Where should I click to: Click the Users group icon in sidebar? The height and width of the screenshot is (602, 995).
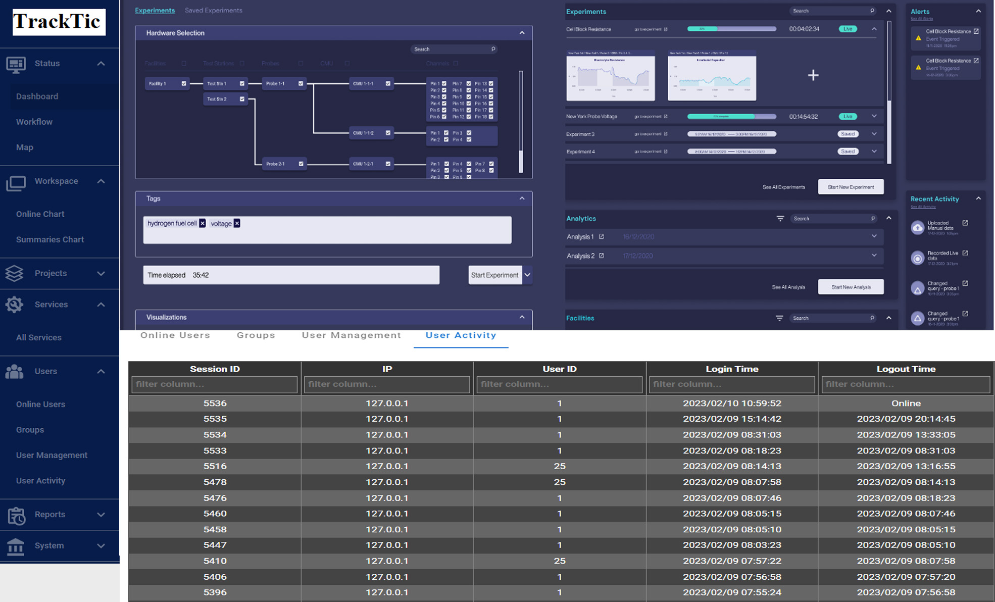[x=14, y=371]
